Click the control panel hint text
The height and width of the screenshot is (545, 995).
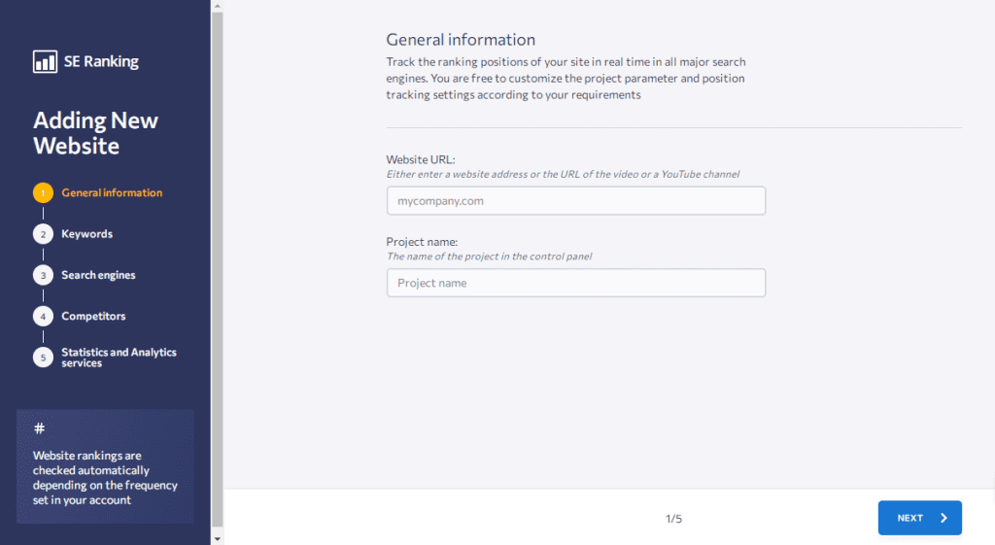[490, 256]
